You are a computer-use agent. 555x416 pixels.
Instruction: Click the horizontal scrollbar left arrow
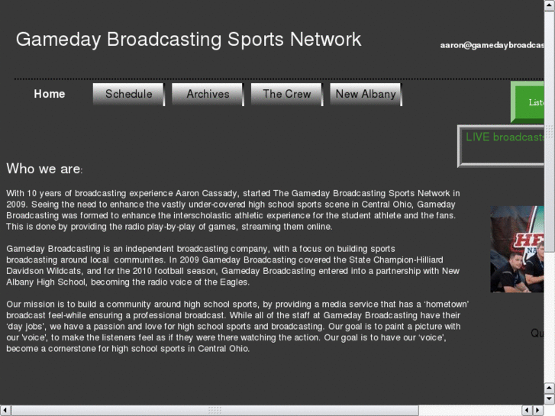[x=5, y=411]
